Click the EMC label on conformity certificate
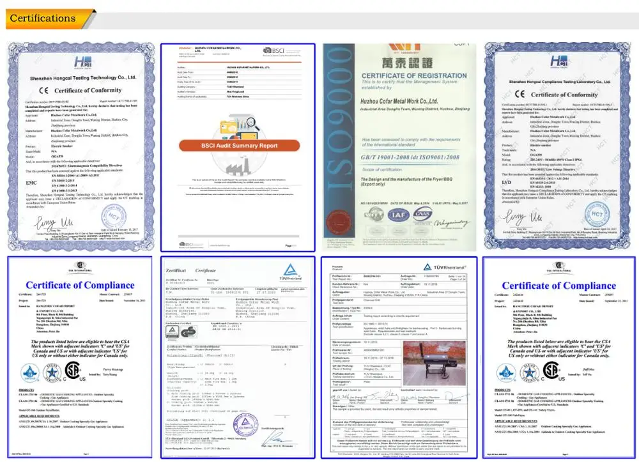639x462 pixels. coord(31,183)
